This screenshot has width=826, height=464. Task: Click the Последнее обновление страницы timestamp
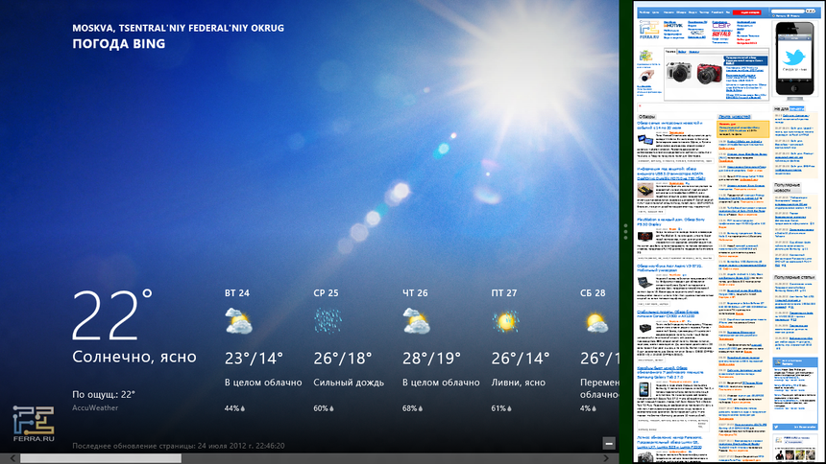click(x=179, y=446)
